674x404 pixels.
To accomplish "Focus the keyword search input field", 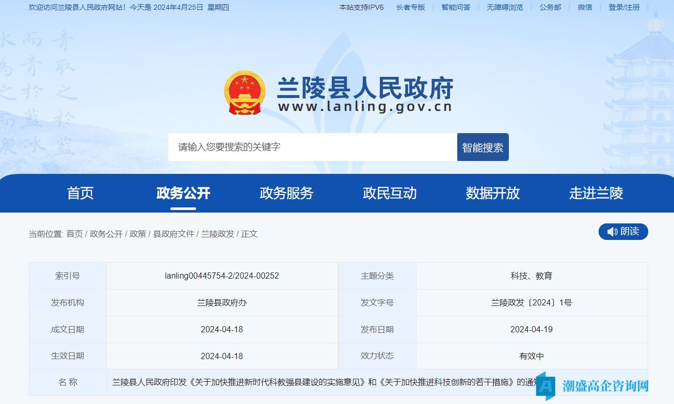I will tap(312, 147).
